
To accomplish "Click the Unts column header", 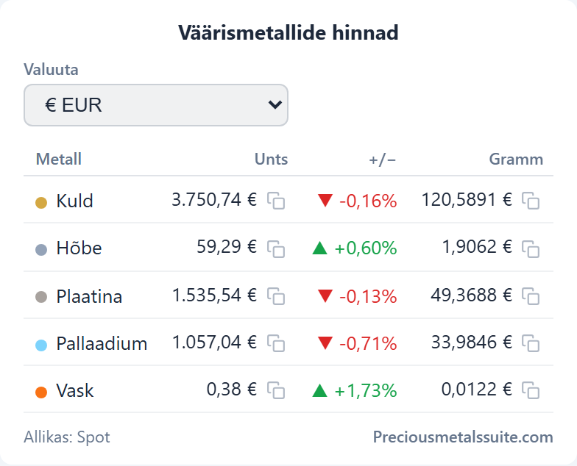I will 271,159.
